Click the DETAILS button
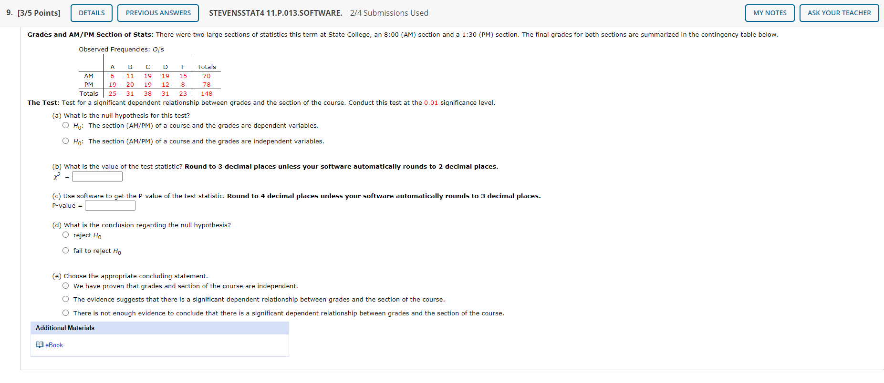Screen dimensions: 884x383 [91, 13]
